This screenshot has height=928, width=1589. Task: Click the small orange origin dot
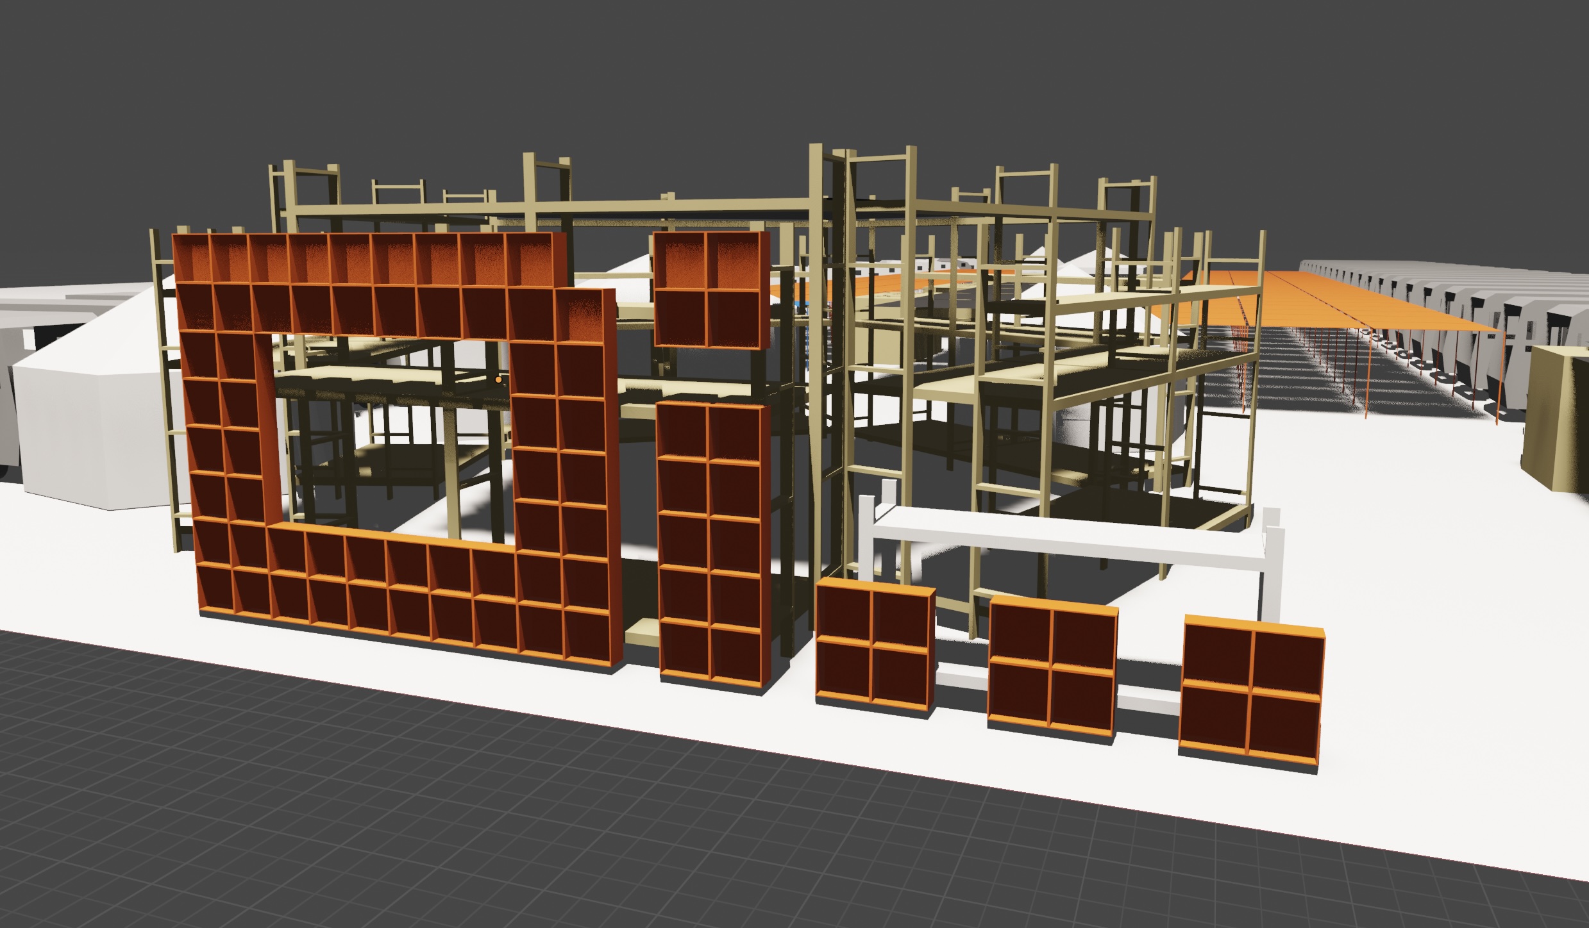[x=498, y=380]
